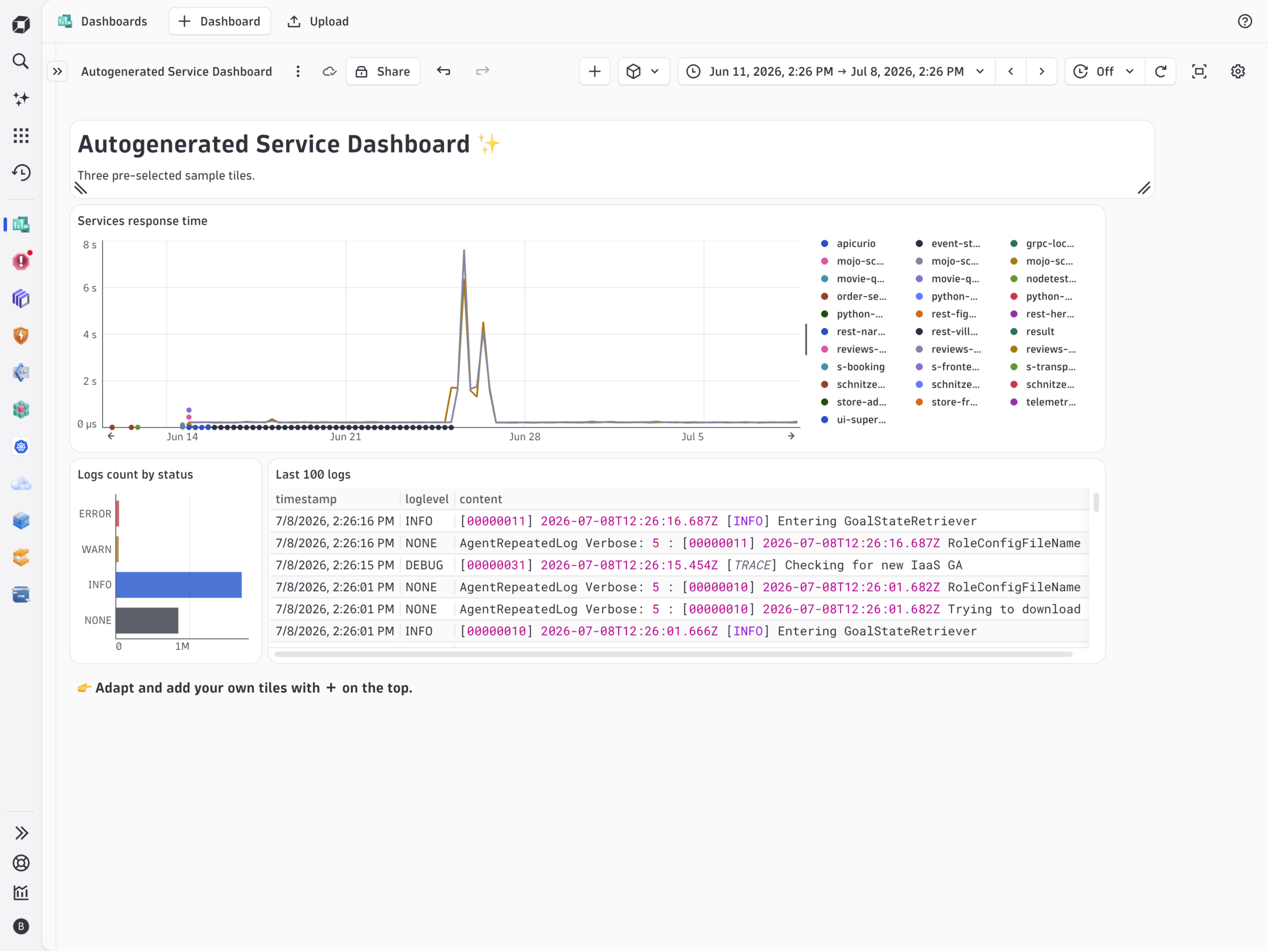Expand the sidebar with bottom double chevron
The height and width of the screenshot is (951, 1268).
click(21, 833)
